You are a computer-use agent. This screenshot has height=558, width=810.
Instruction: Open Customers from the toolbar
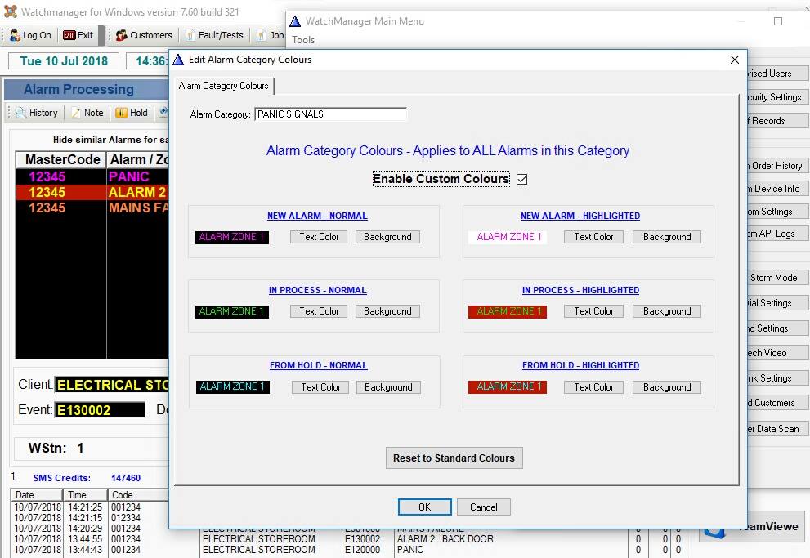click(144, 35)
